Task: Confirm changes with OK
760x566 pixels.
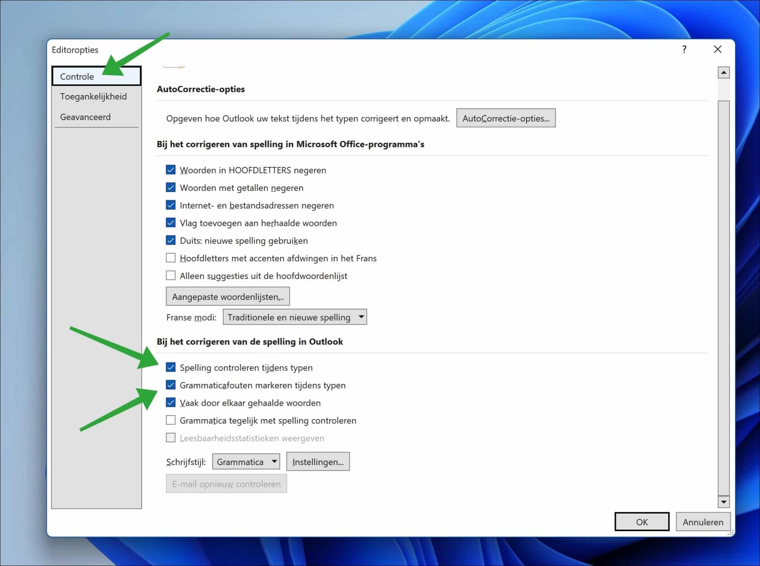Action: (641, 522)
